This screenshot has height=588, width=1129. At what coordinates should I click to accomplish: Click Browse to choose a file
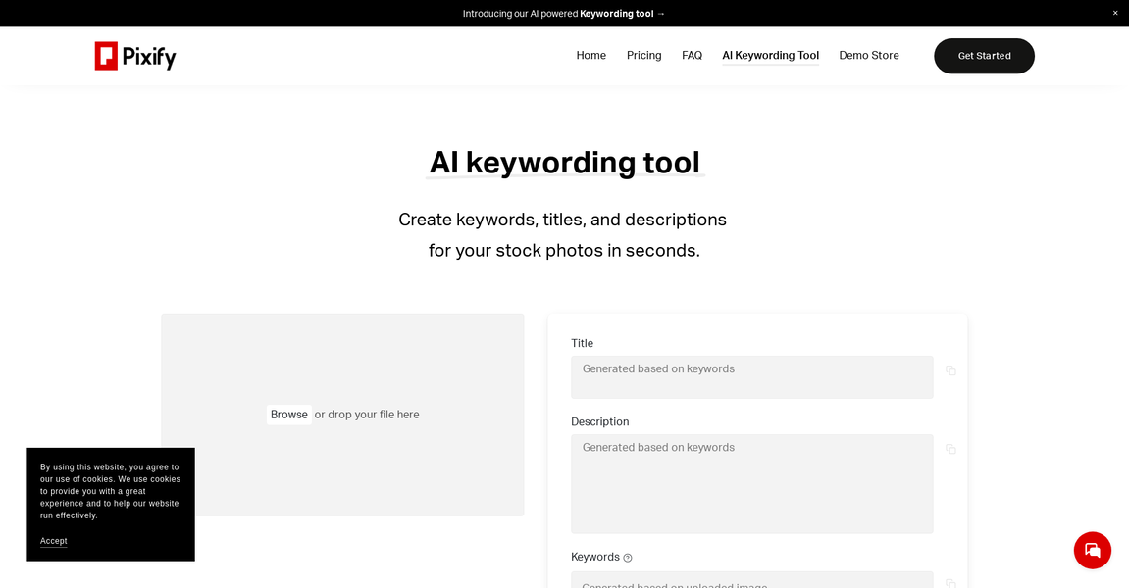pyautogui.click(x=288, y=414)
